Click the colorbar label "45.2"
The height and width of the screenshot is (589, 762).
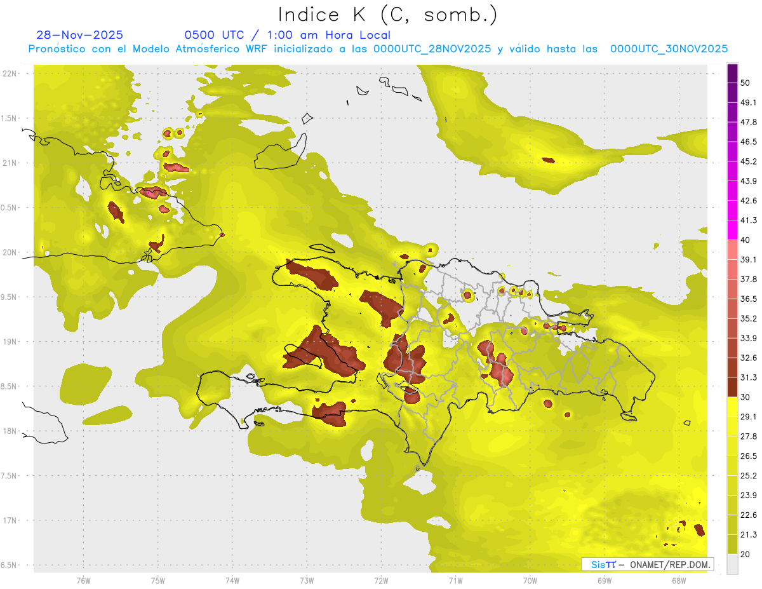tap(748, 161)
